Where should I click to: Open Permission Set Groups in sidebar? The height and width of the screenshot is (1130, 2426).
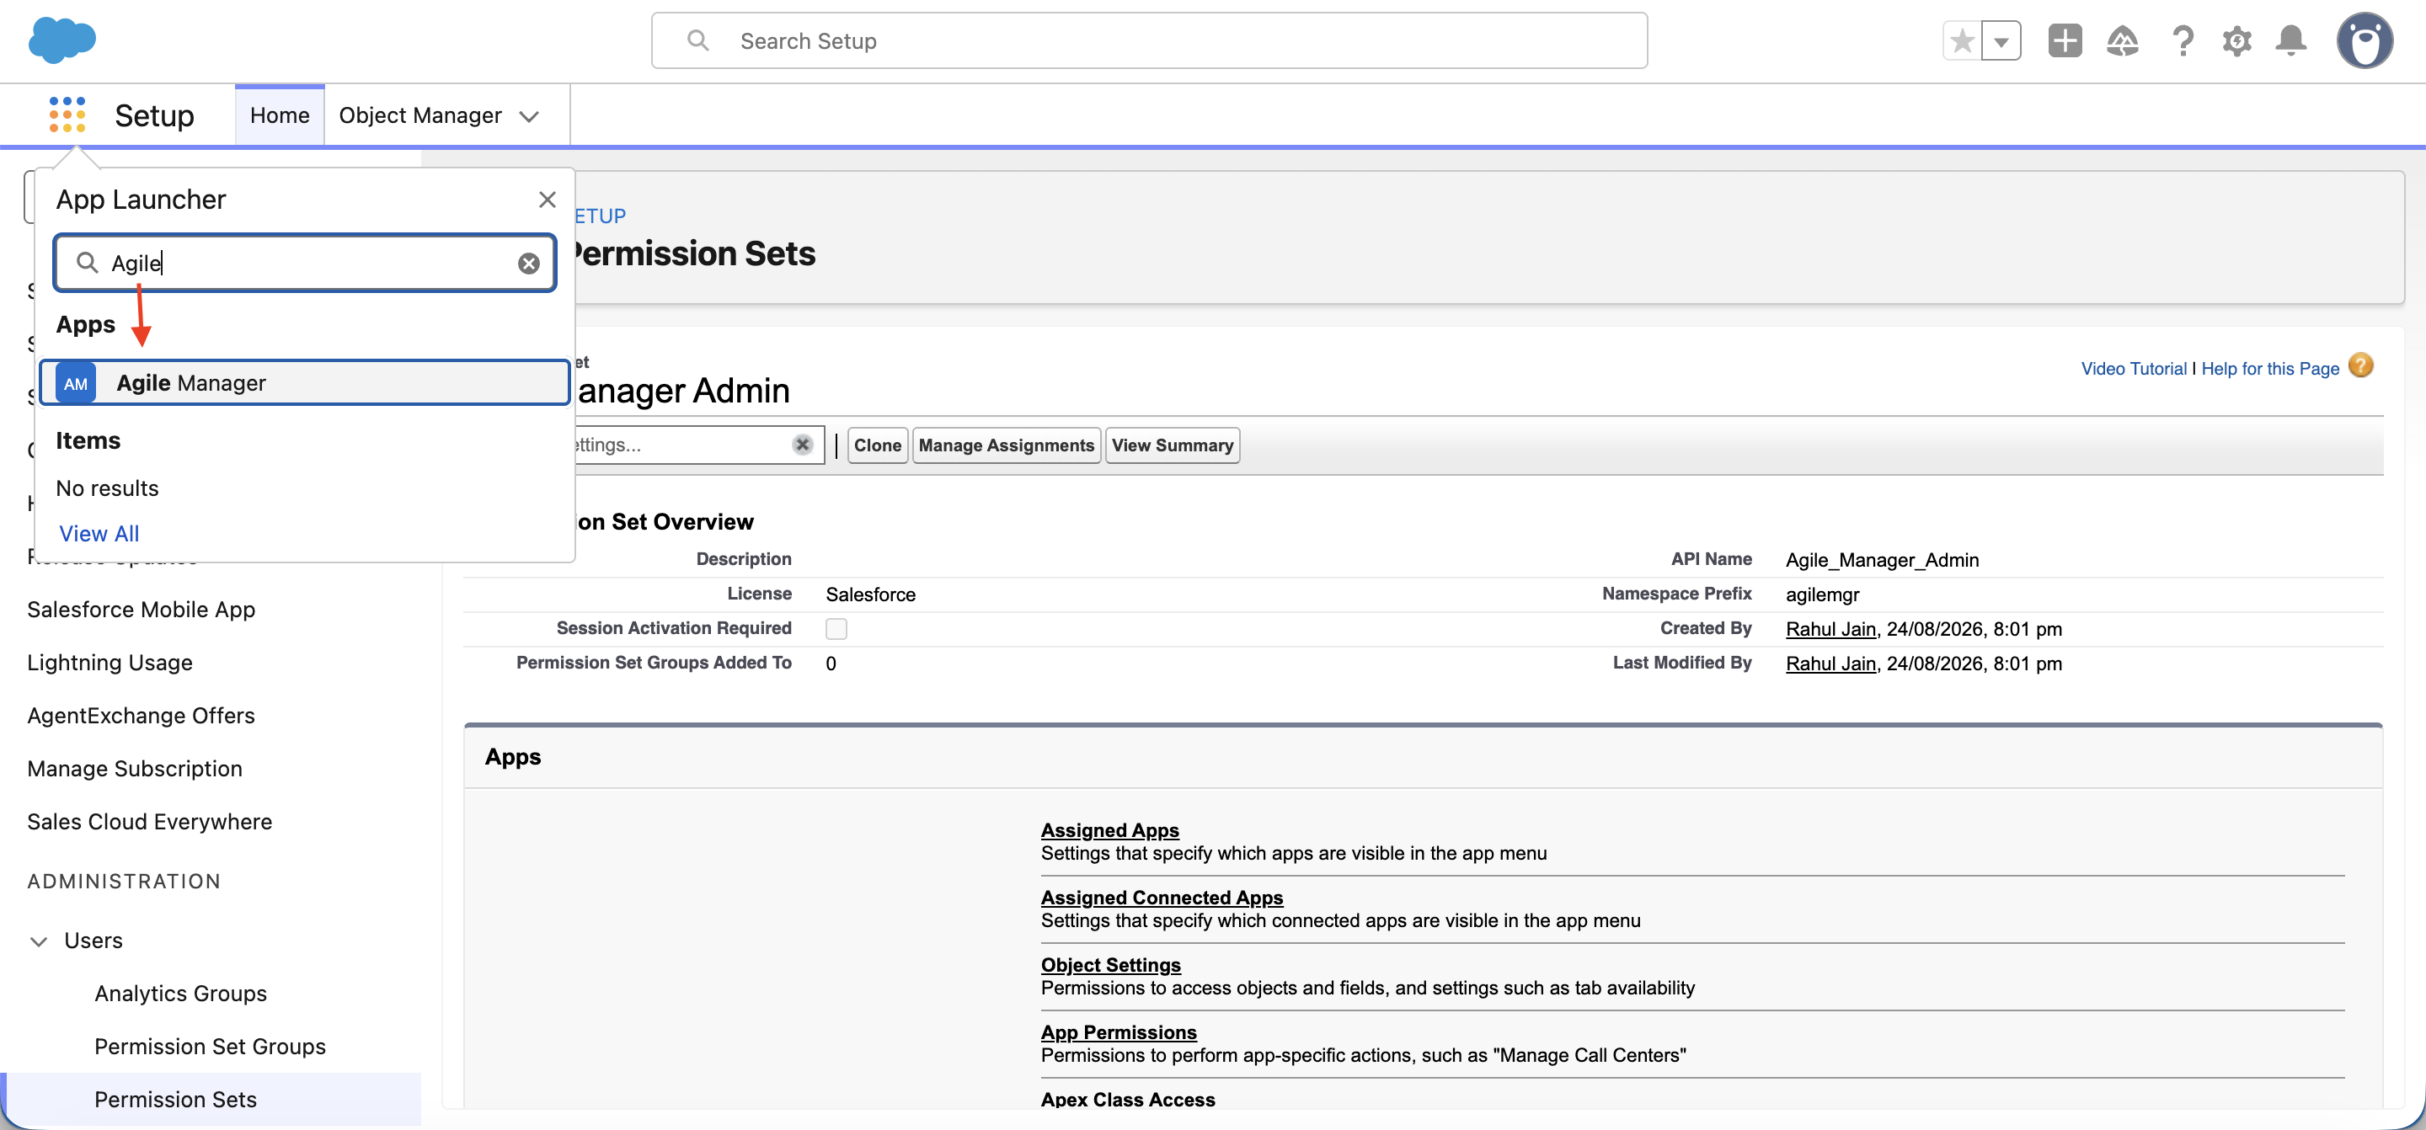pyautogui.click(x=210, y=1047)
